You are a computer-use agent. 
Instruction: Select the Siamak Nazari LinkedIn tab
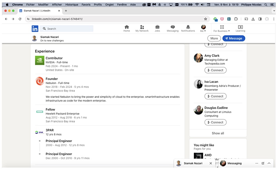pyautogui.click(x=39, y=11)
